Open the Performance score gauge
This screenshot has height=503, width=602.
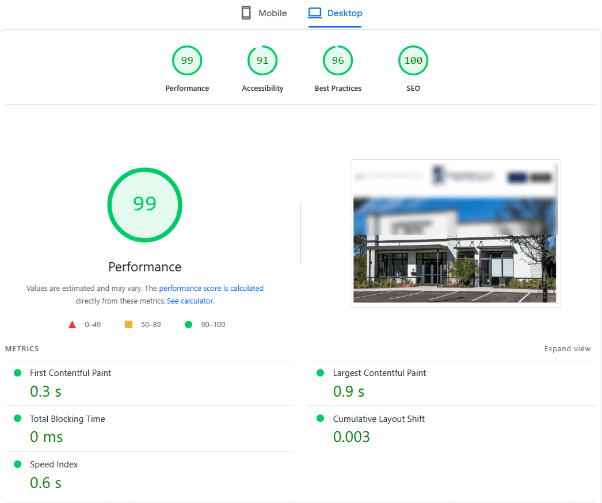tap(187, 60)
